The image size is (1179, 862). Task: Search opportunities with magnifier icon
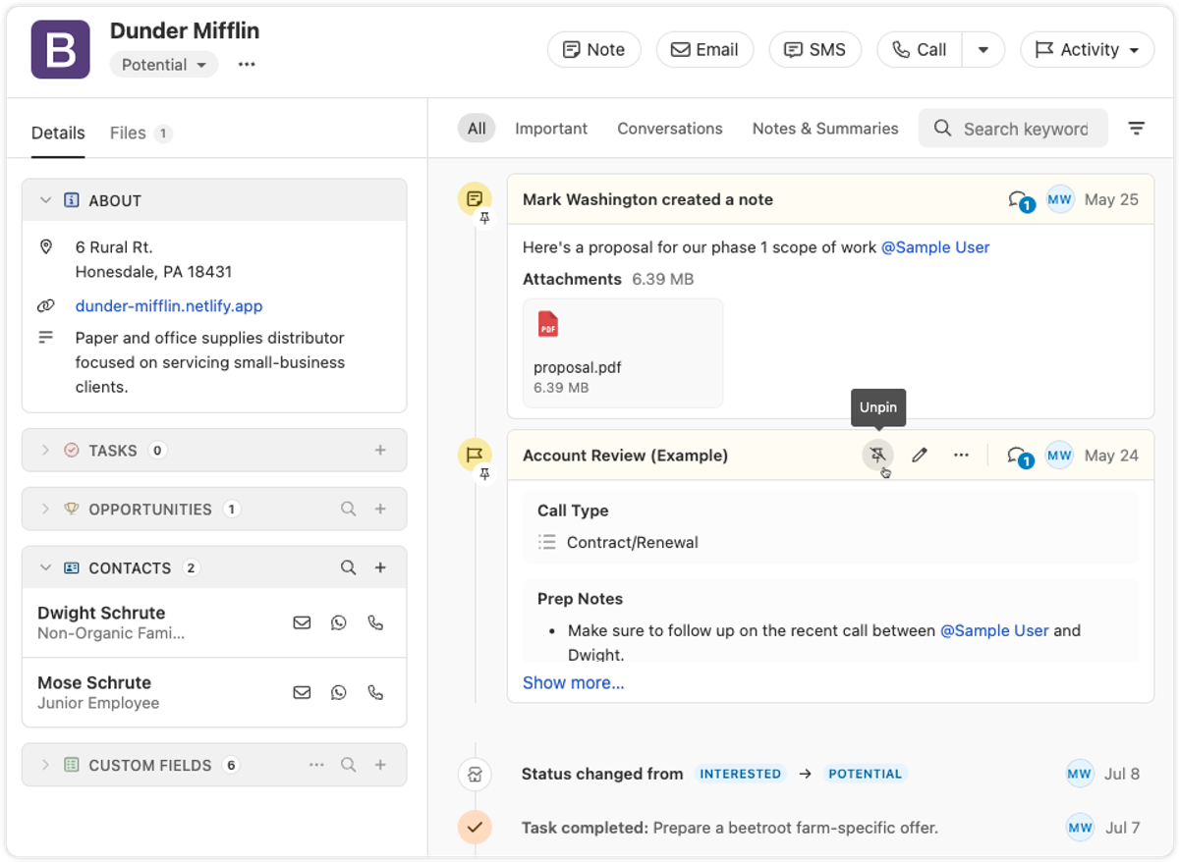coord(348,509)
